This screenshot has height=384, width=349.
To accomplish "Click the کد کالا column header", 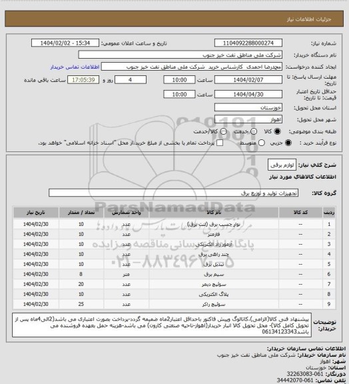I will click(300, 212).
